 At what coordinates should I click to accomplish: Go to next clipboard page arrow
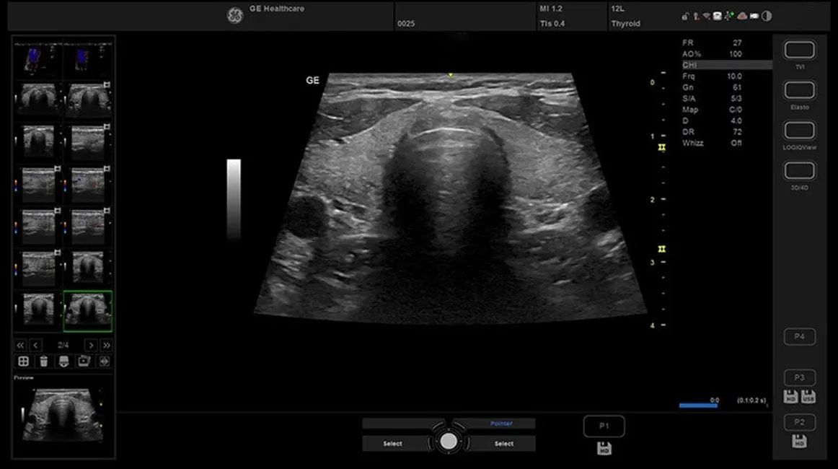[90, 345]
